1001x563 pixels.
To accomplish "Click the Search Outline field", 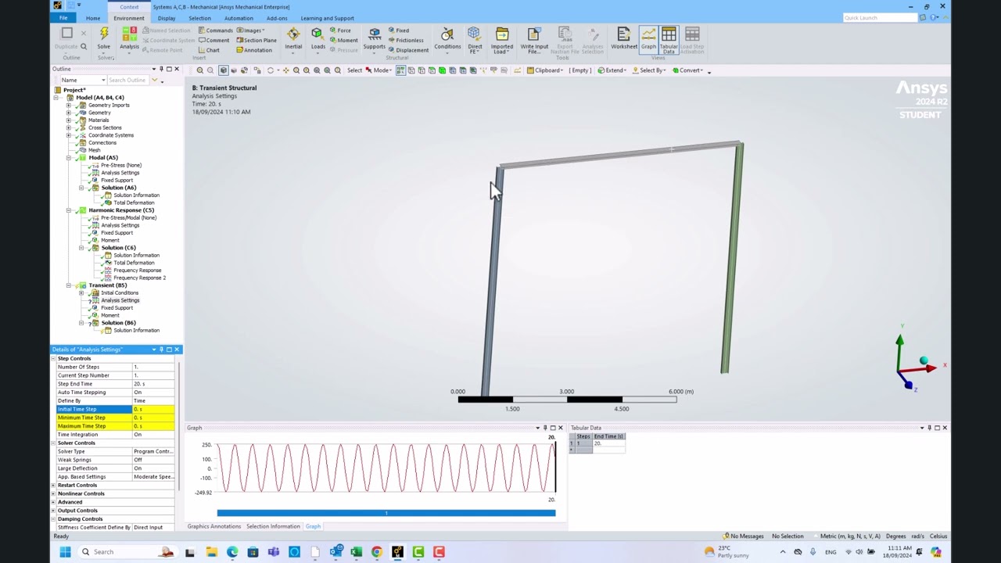I will tap(127, 80).
